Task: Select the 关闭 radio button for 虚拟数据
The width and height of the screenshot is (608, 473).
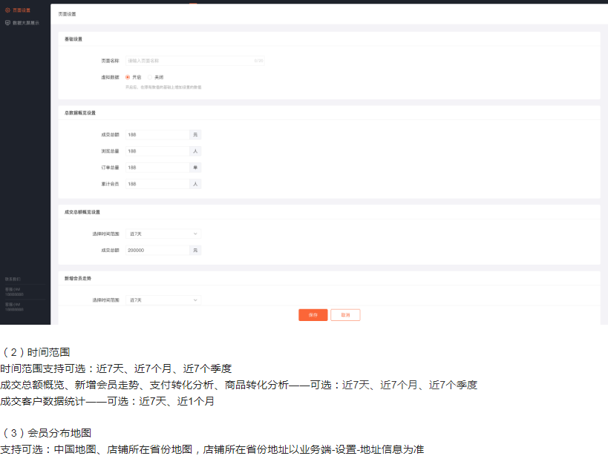Action: 149,77
